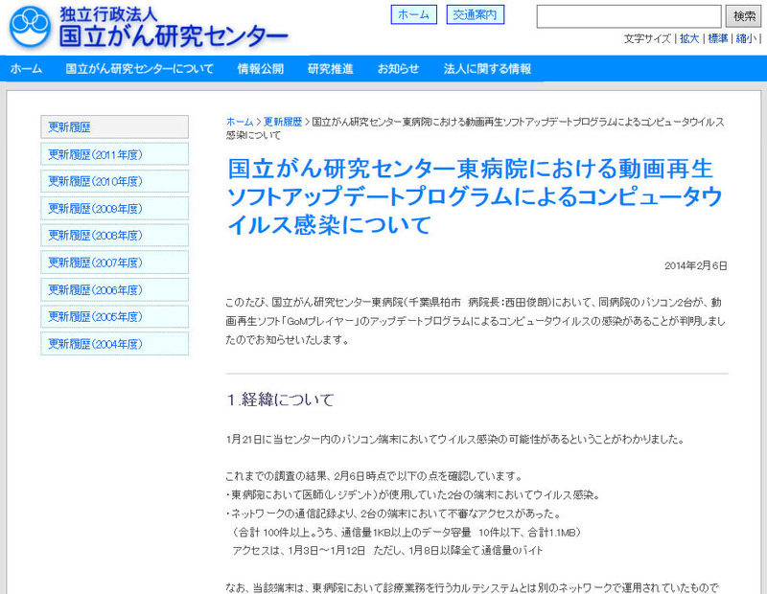Click the ホーム button in header
Screen dimensions: 767x594
(413, 15)
